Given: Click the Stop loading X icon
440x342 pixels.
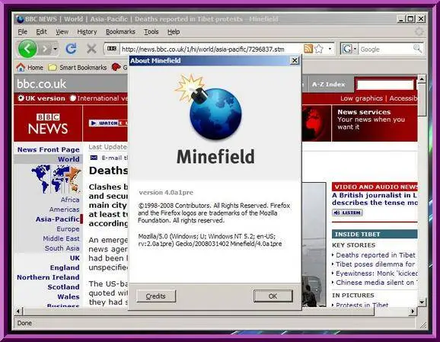Looking at the screenshot, I should click(x=91, y=49).
